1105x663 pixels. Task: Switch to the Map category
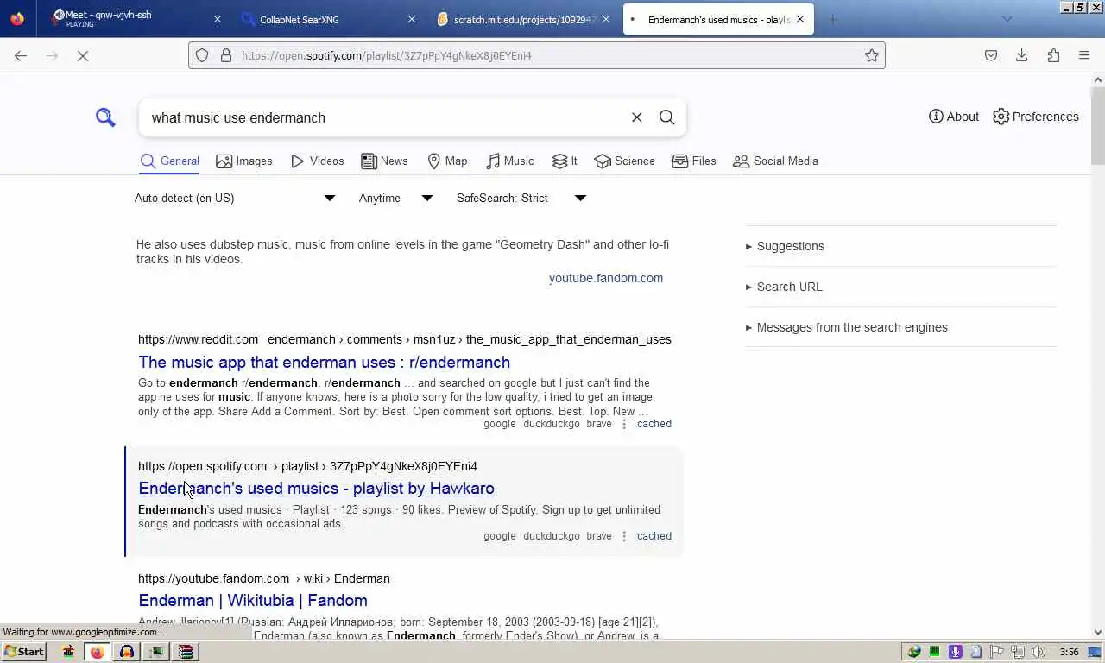(x=447, y=161)
